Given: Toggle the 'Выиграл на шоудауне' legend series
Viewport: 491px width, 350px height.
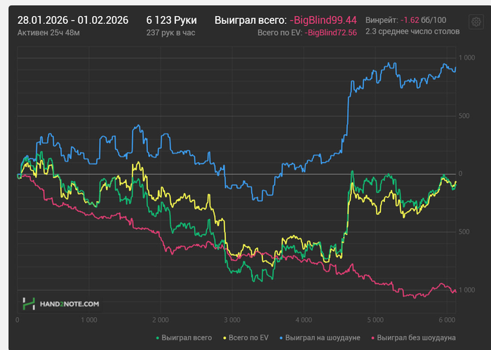Looking at the screenshot, I should (x=320, y=338).
